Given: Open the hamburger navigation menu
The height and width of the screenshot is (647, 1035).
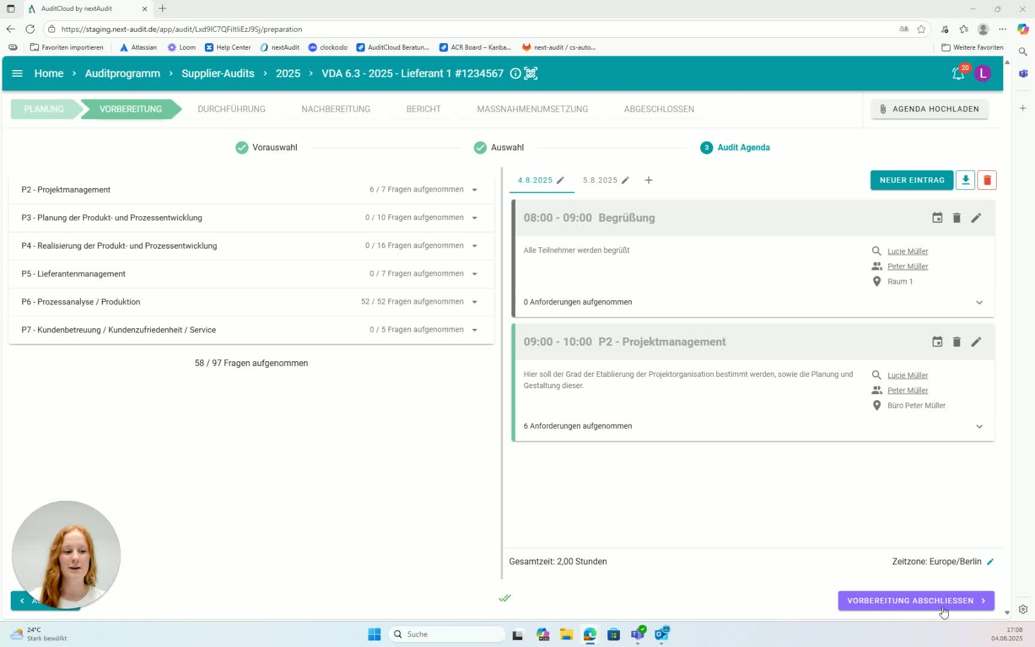Looking at the screenshot, I should point(17,73).
